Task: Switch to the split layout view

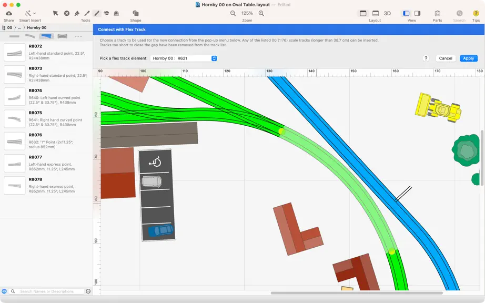Action: (376, 13)
